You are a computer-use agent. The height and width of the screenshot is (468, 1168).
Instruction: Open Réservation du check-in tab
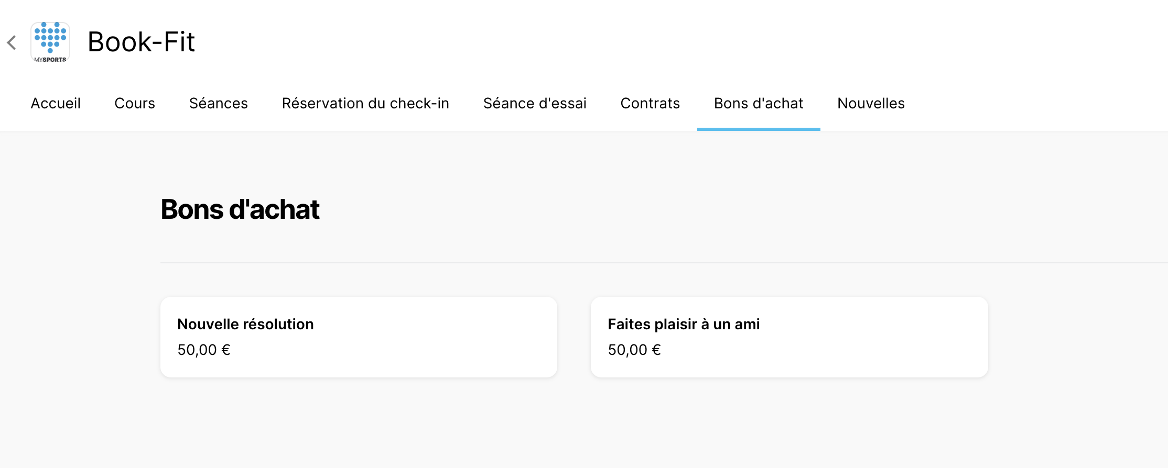point(365,103)
